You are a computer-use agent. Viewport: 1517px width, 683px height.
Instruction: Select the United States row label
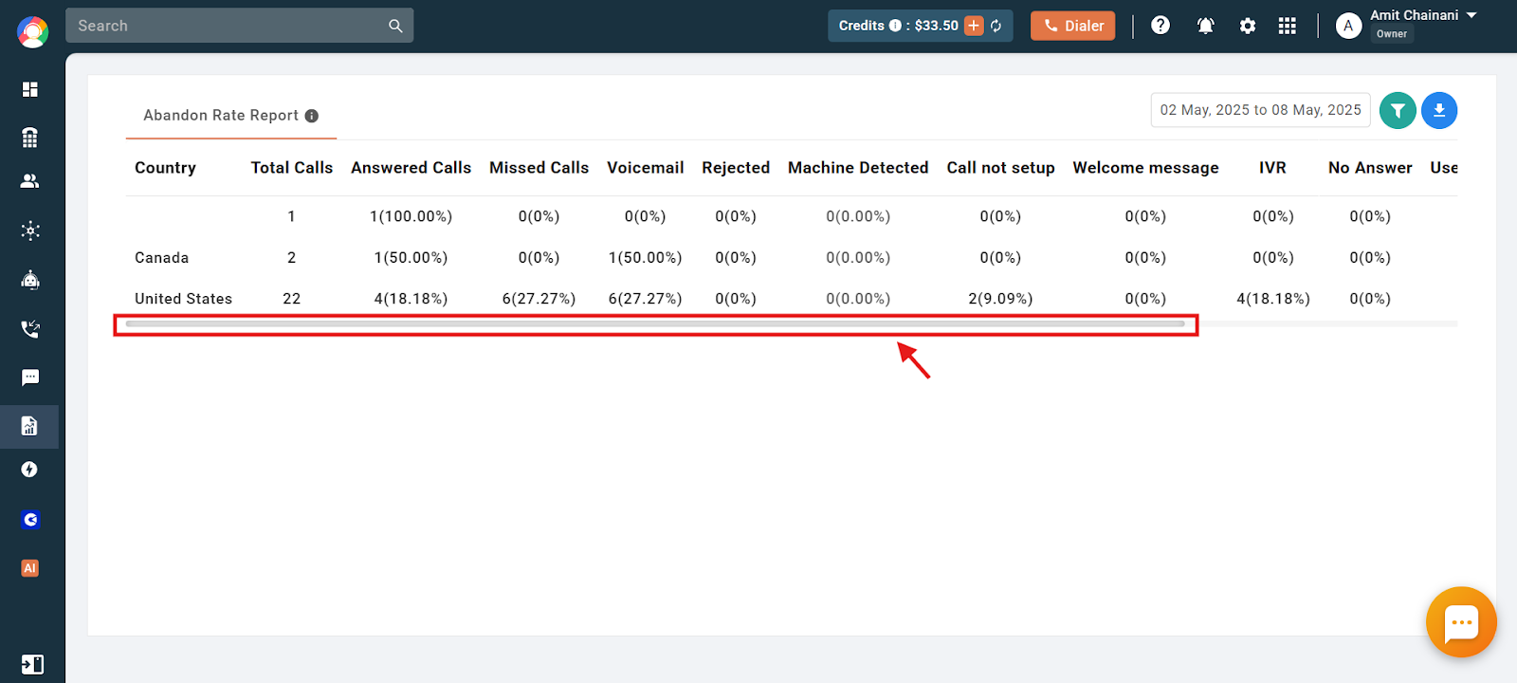coord(184,299)
